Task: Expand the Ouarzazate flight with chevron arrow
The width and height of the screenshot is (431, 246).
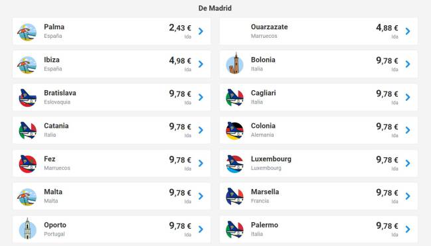Action: coord(408,31)
